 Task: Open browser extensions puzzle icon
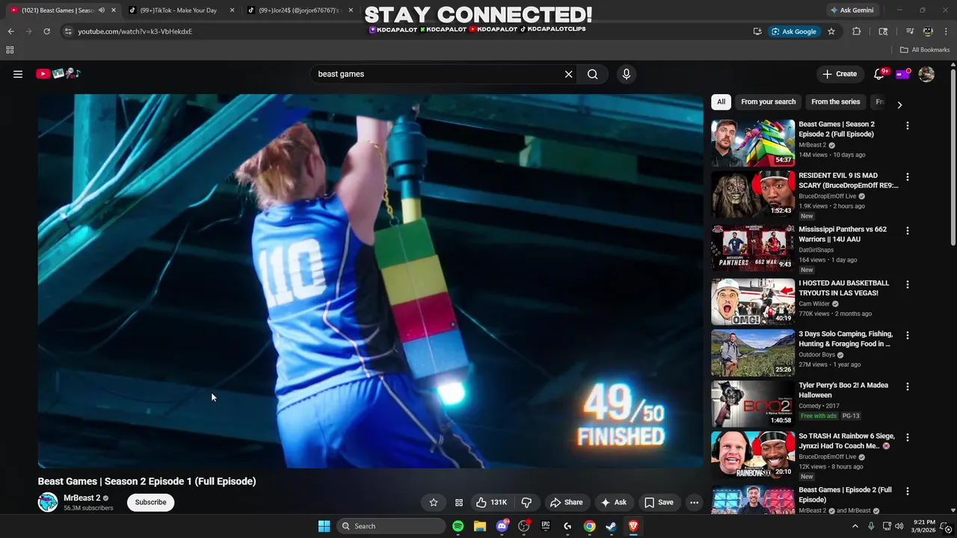(x=857, y=31)
